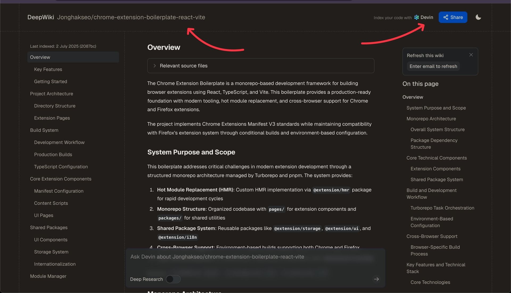Click Enter email to refresh field
The image size is (511, 293).
pyautogui.click(x=433, y=66)
